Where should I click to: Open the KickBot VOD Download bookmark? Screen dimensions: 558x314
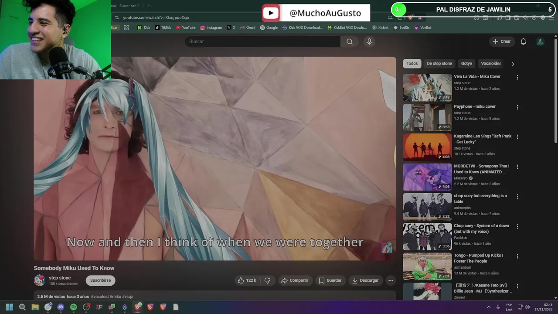347,27
